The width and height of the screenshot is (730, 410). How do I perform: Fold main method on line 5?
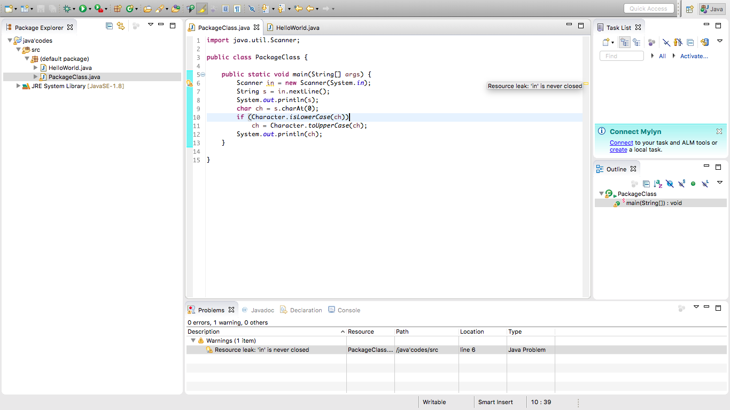(x=203, y=75)
